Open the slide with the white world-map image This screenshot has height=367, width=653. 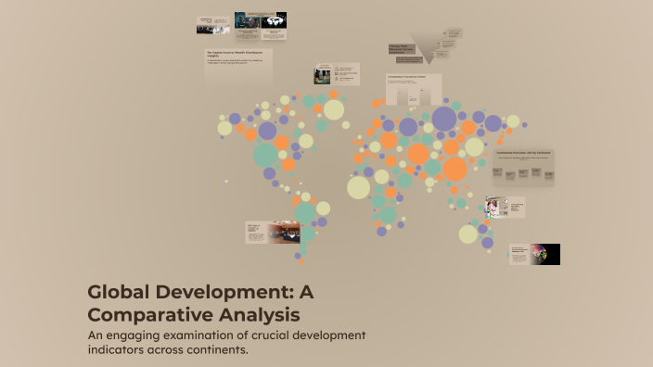click(x=274, y=25)
